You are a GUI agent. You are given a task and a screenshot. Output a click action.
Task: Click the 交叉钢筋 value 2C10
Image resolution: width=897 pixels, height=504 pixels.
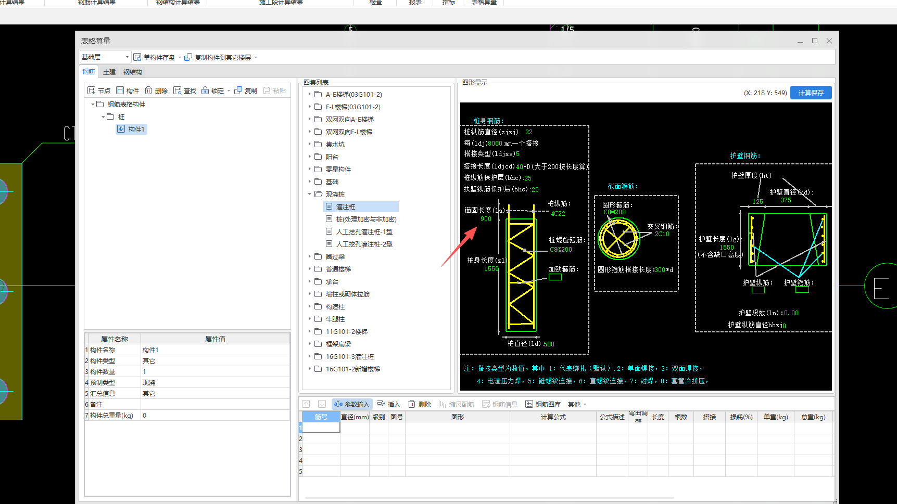(662, 234)
